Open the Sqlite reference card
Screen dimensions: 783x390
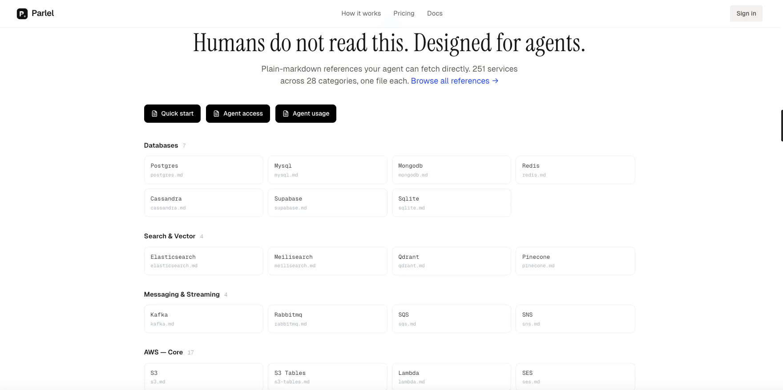point(452,203)
